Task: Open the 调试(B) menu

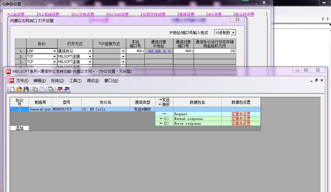Action: tap(93, 81)
